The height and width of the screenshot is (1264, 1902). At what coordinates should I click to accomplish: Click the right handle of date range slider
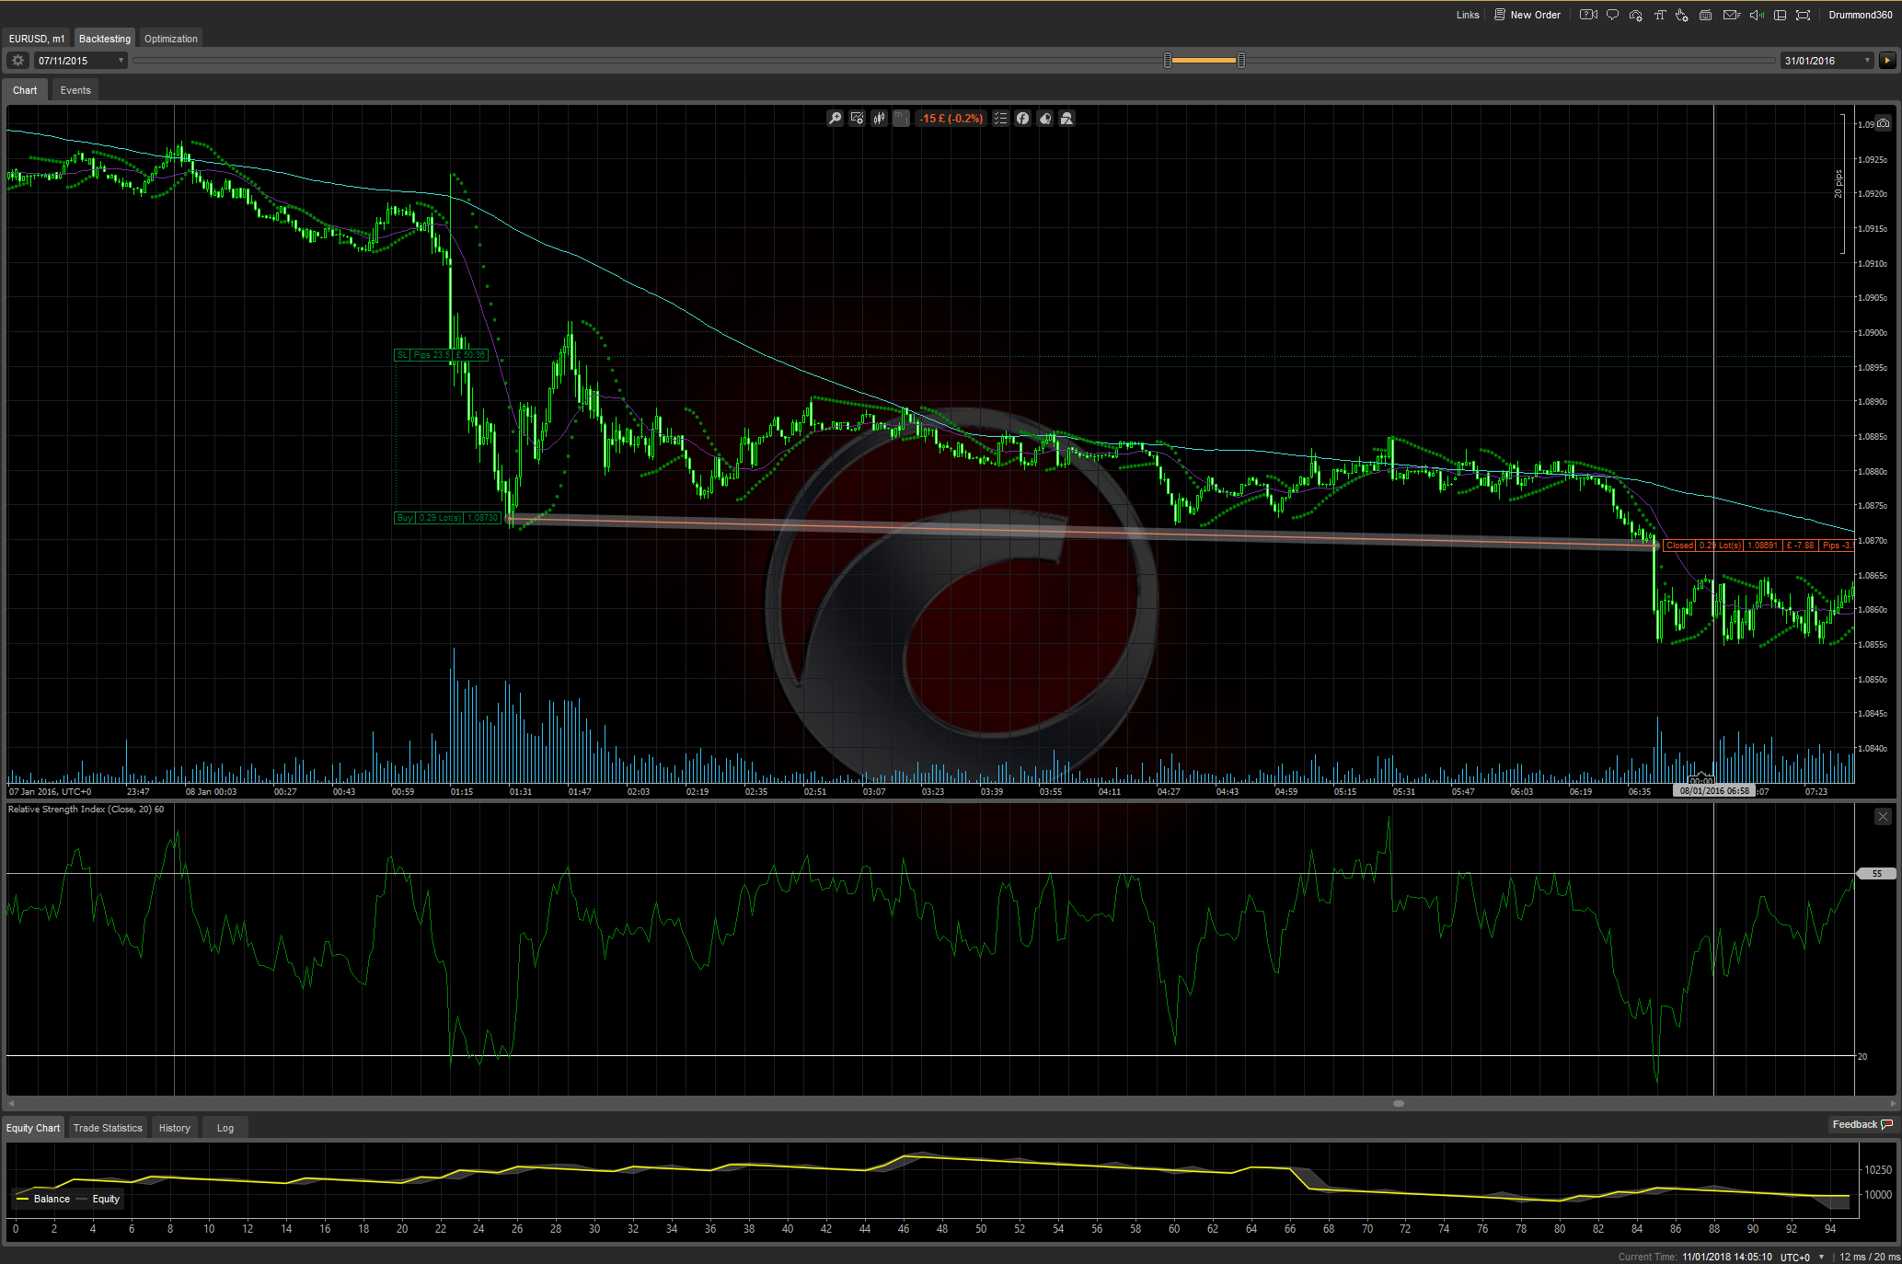click(x=1241, y=61)
